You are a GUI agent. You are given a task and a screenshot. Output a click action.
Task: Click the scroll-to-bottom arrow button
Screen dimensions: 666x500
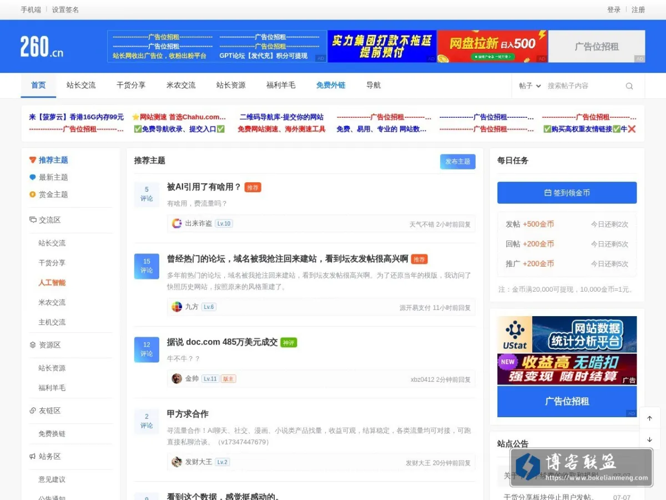pos(650,439)
